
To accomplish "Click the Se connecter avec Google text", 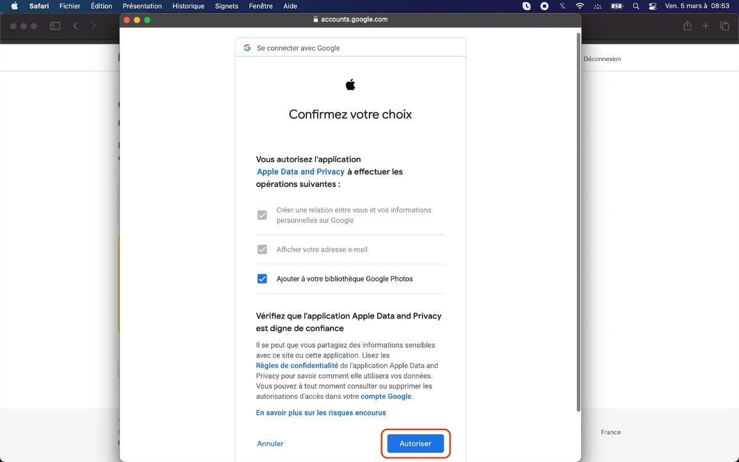I will tap(298, 48).
